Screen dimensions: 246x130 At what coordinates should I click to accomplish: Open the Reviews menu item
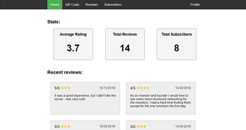92,5
